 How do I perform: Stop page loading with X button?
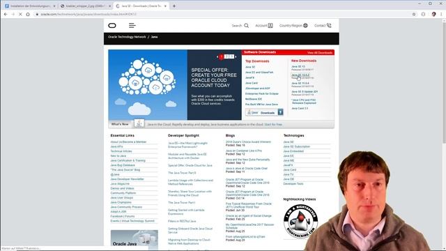coord(20,14)
